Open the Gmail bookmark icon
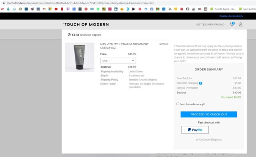This screenshot has height=157, width=256. (44, 9)
